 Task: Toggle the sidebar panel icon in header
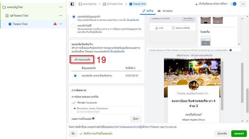click(72, 4)
